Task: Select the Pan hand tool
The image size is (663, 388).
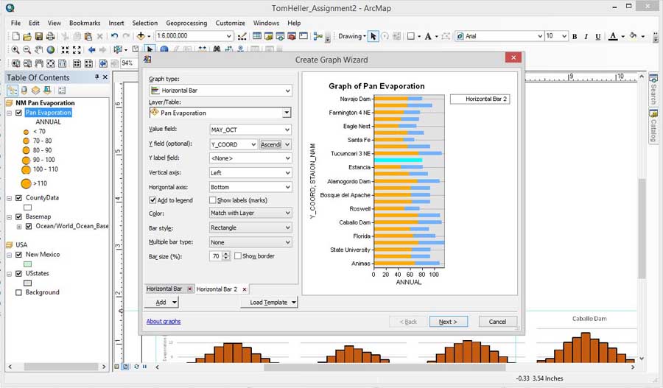Action: pyautogui.click(x=38, y=50)
